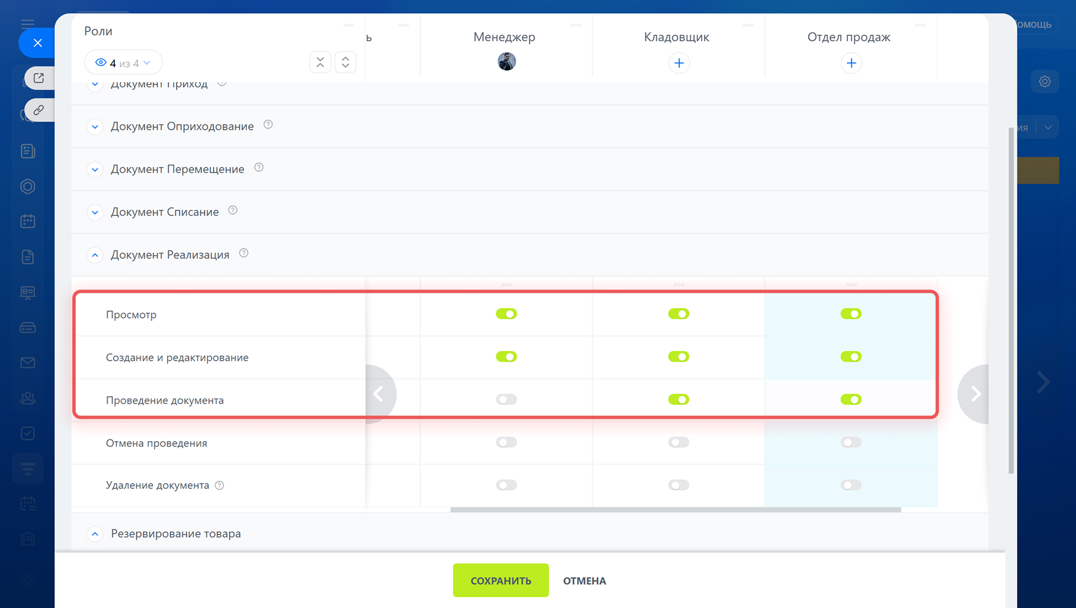Click the copy link icon

[x=39, y=110]
